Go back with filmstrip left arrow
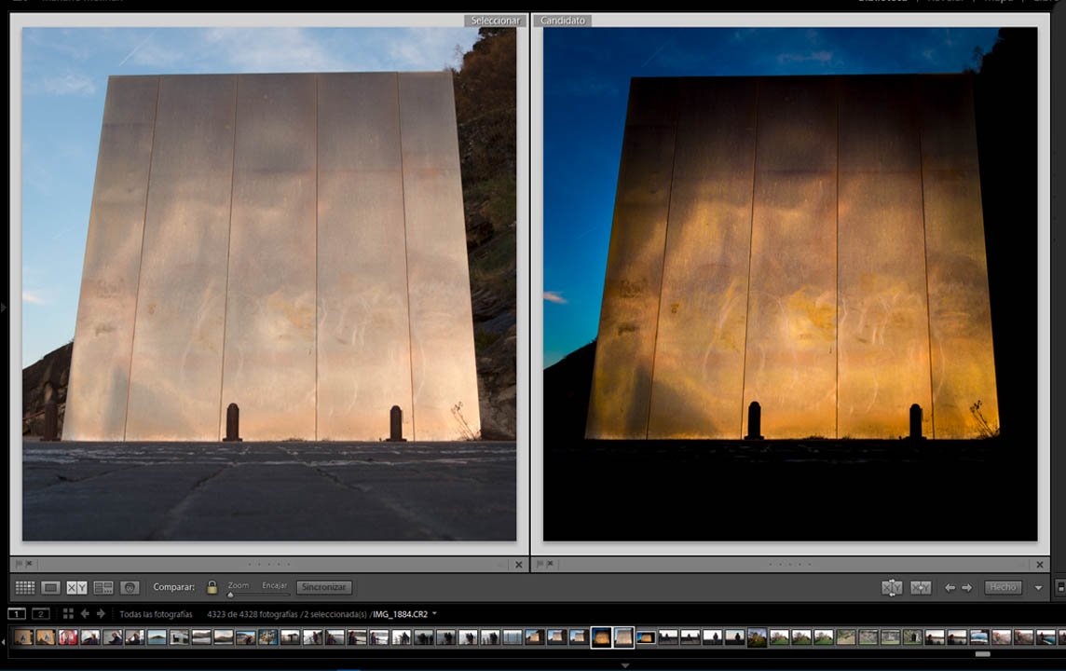This screenshot has height=671, width=1066. coord(85,614)
